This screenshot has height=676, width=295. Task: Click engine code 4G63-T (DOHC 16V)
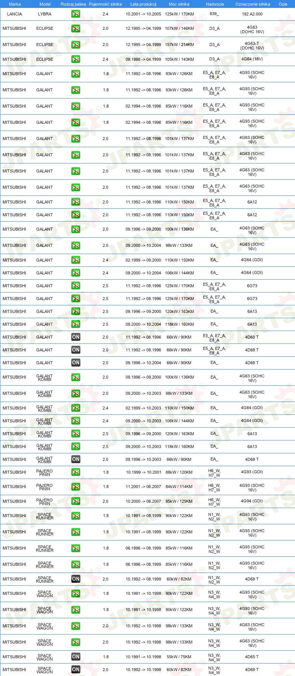tap(252, 46)
